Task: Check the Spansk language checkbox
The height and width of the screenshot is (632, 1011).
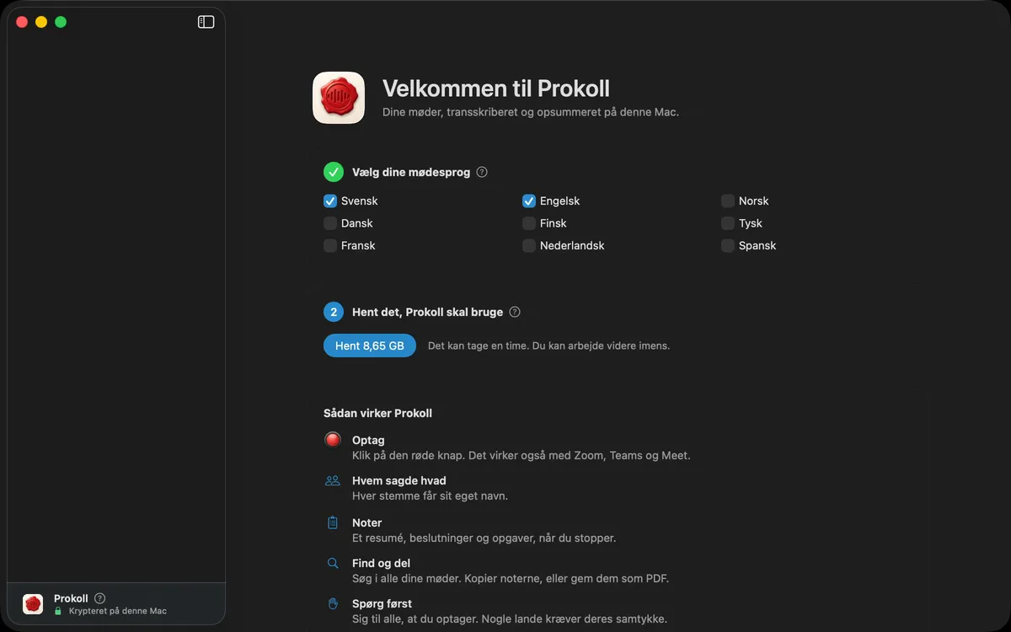Action: click(x=728, y=246)
